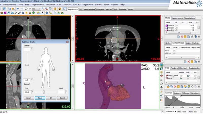
Task: Click the Cranial/Caudal vertical slider handle
Action: pos(27,65)
